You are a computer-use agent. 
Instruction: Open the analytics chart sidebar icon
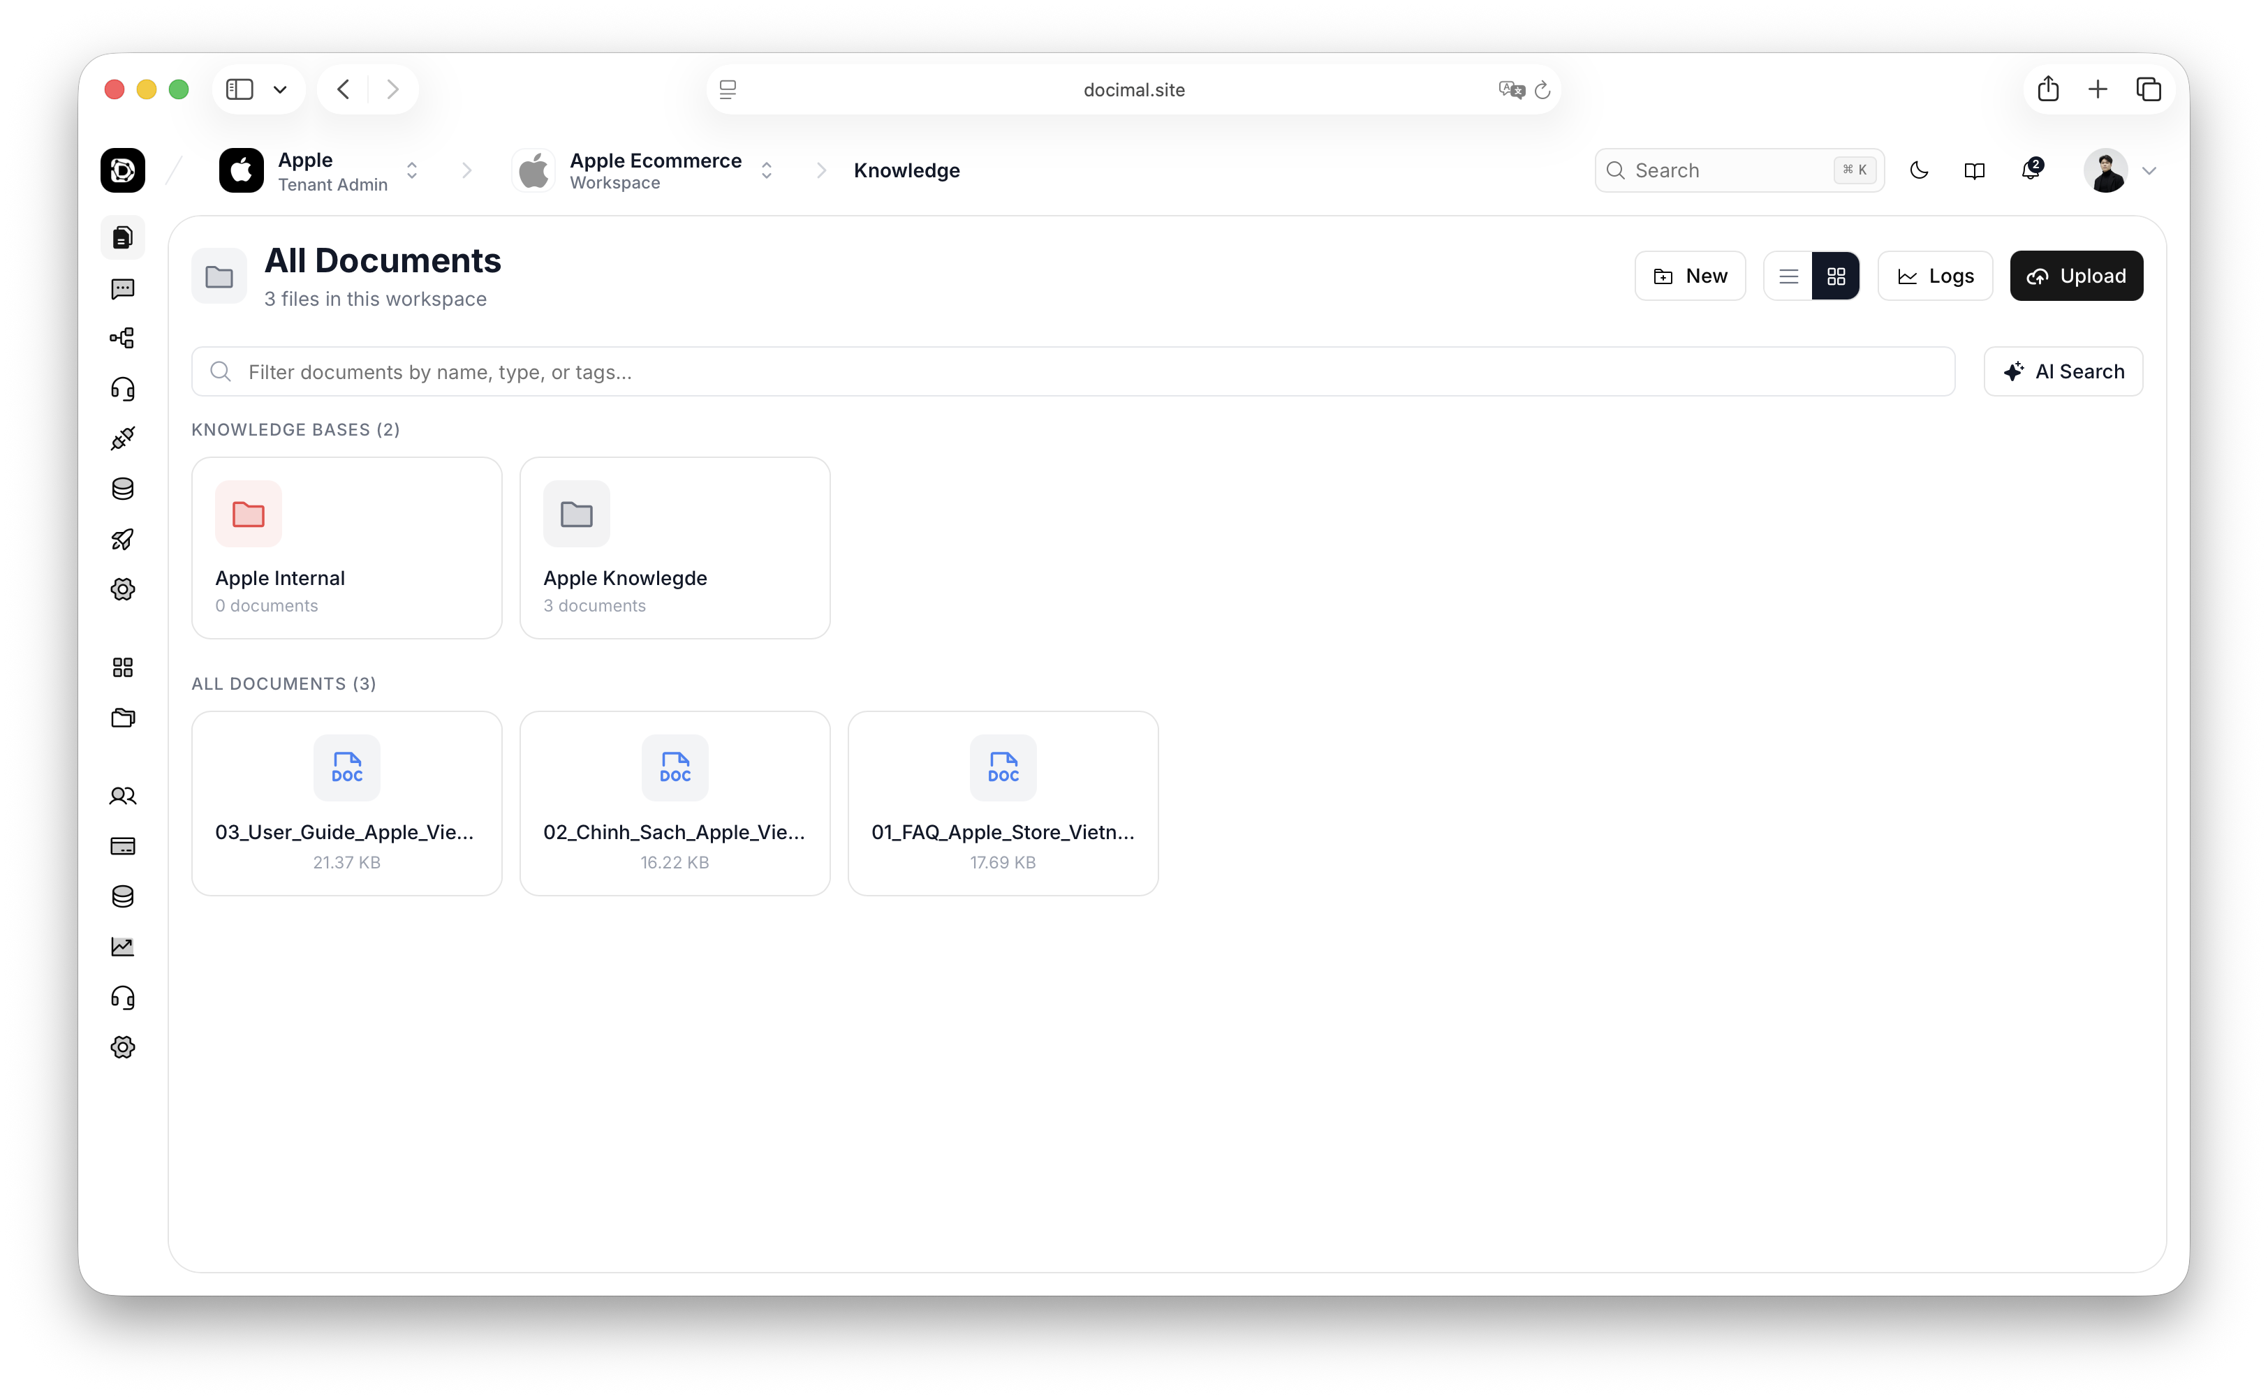tap(122, 947)
